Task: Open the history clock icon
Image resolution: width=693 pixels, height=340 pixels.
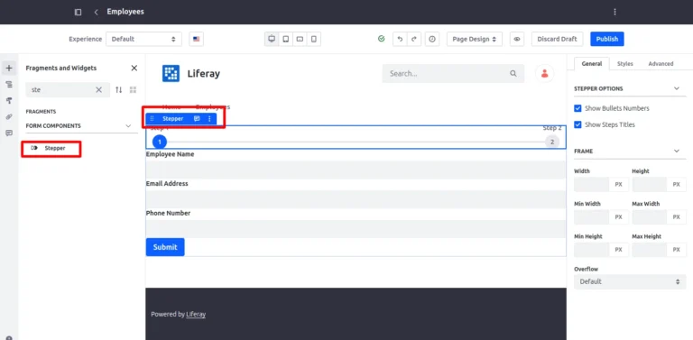Action: pyautogui.click(x=432, y=39)
